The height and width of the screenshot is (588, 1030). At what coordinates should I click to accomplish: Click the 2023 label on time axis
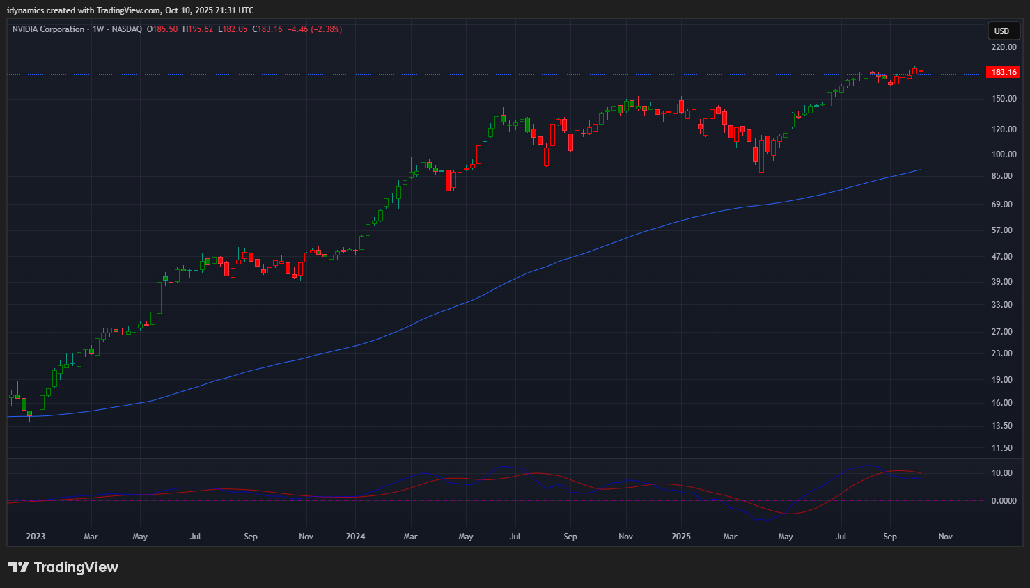click(36, 537)
